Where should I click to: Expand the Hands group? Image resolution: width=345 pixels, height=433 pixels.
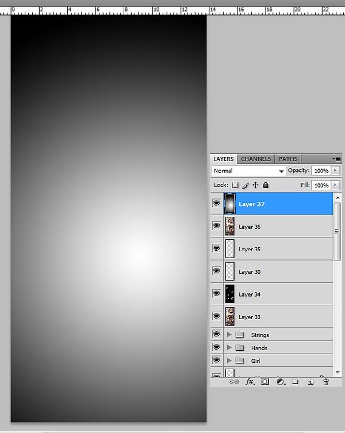(x=229, y=347)
